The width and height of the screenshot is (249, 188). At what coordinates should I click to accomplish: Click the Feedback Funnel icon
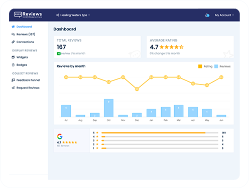pyautogui.click(x=13, y=80)
